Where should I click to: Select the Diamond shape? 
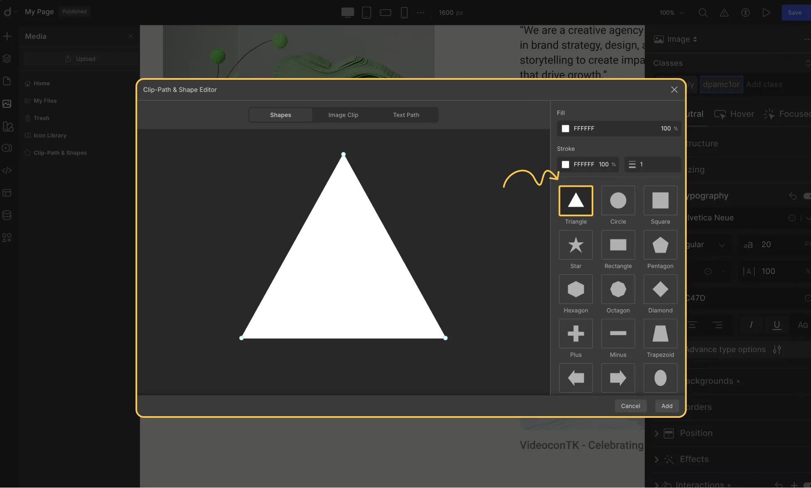coord(660,289)
